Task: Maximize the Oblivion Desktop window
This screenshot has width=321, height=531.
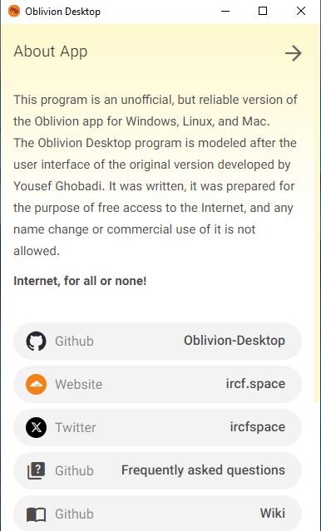Action: (263, 11)
